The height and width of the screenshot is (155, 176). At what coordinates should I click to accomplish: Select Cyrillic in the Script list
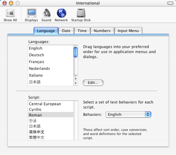pyautogui.click(x=51, y=110)
